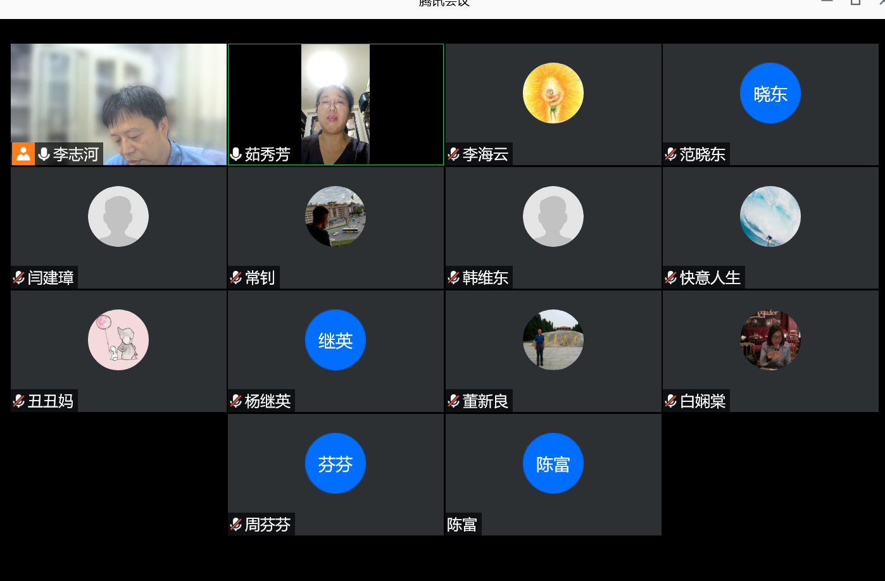Click the microphone icon next to 李志河
The width and height of the screenshot is (885, 581).
click(x=44, y=154)
